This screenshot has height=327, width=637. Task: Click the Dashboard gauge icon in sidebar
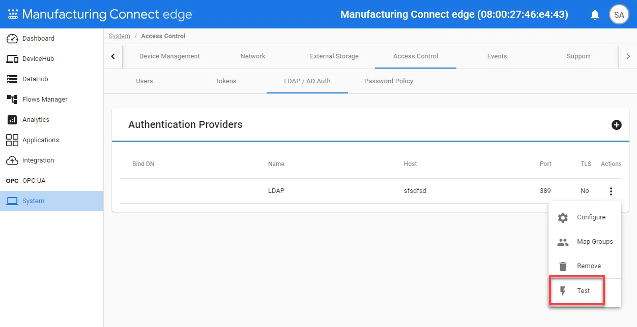pyautogui.click(x=12, y=39)
